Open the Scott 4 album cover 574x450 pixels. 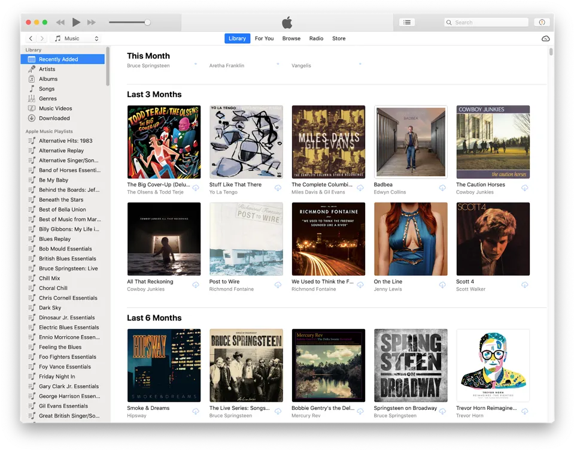click(x=493, y=239)
